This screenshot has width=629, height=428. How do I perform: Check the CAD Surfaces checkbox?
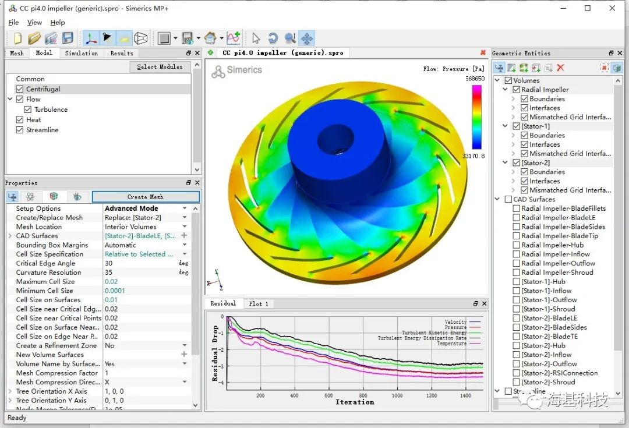pyautogui.click(x=508, y=199)
